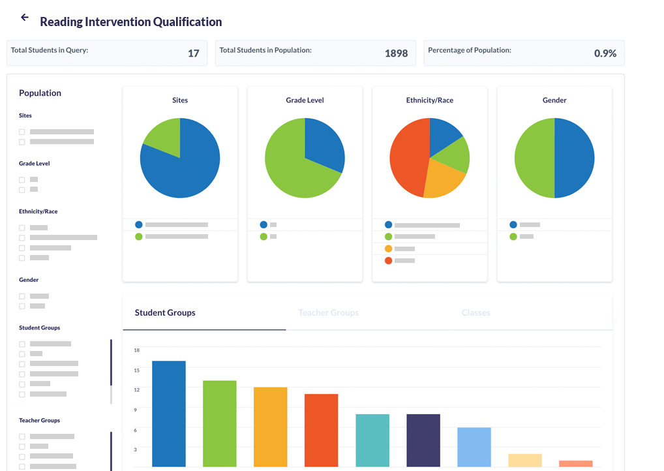Click the green legend dot in Gender card
This screenshot has height=471, width=664.
click(513, 236)
